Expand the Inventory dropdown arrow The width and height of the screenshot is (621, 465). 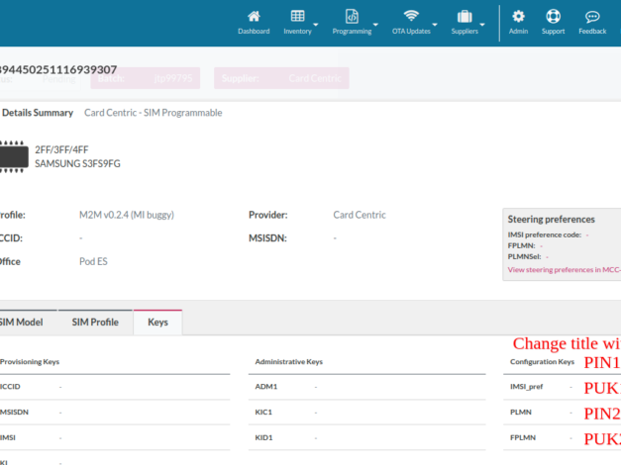(x=316, y=24)
